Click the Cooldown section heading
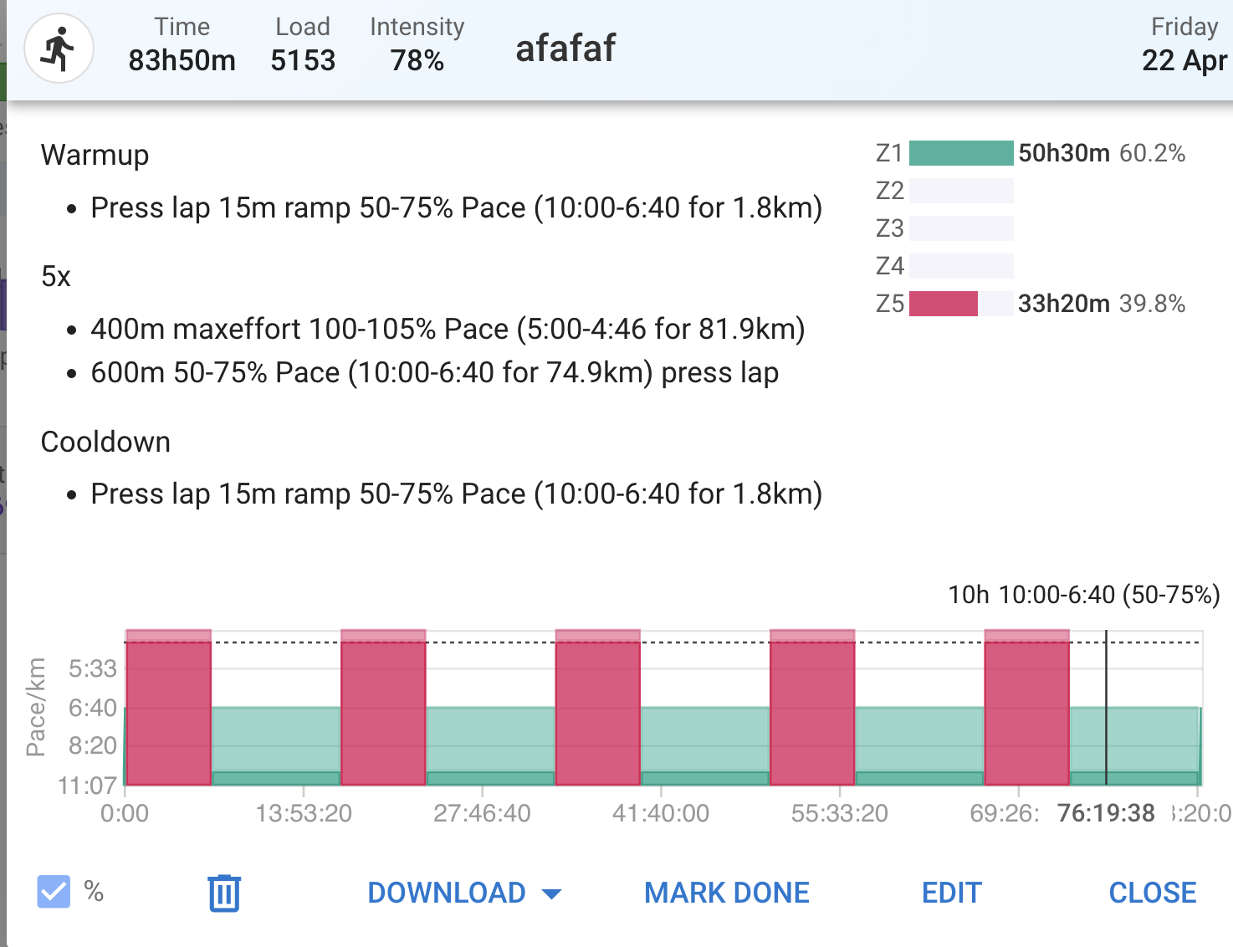Viewport: 1233px width, 947px height. pos(105,442)
